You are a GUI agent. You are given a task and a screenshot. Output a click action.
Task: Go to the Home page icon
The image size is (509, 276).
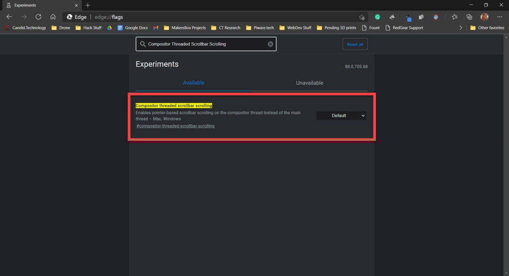click(x=53, y=17)
